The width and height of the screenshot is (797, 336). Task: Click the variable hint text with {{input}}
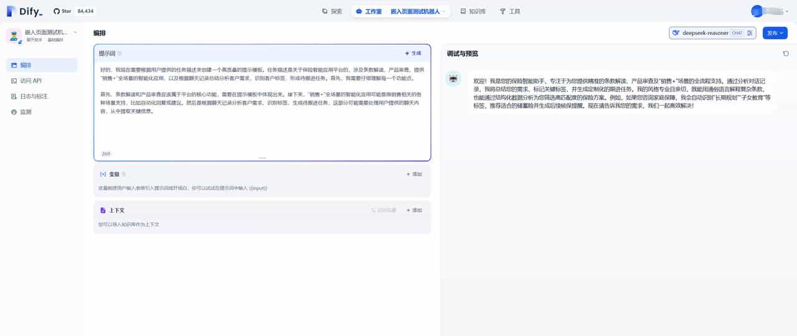pyautogui.click(x=182, y=188)
